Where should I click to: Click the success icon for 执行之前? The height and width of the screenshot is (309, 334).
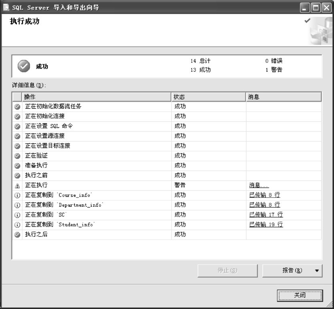pyautogui.click(x=17, y=175)
